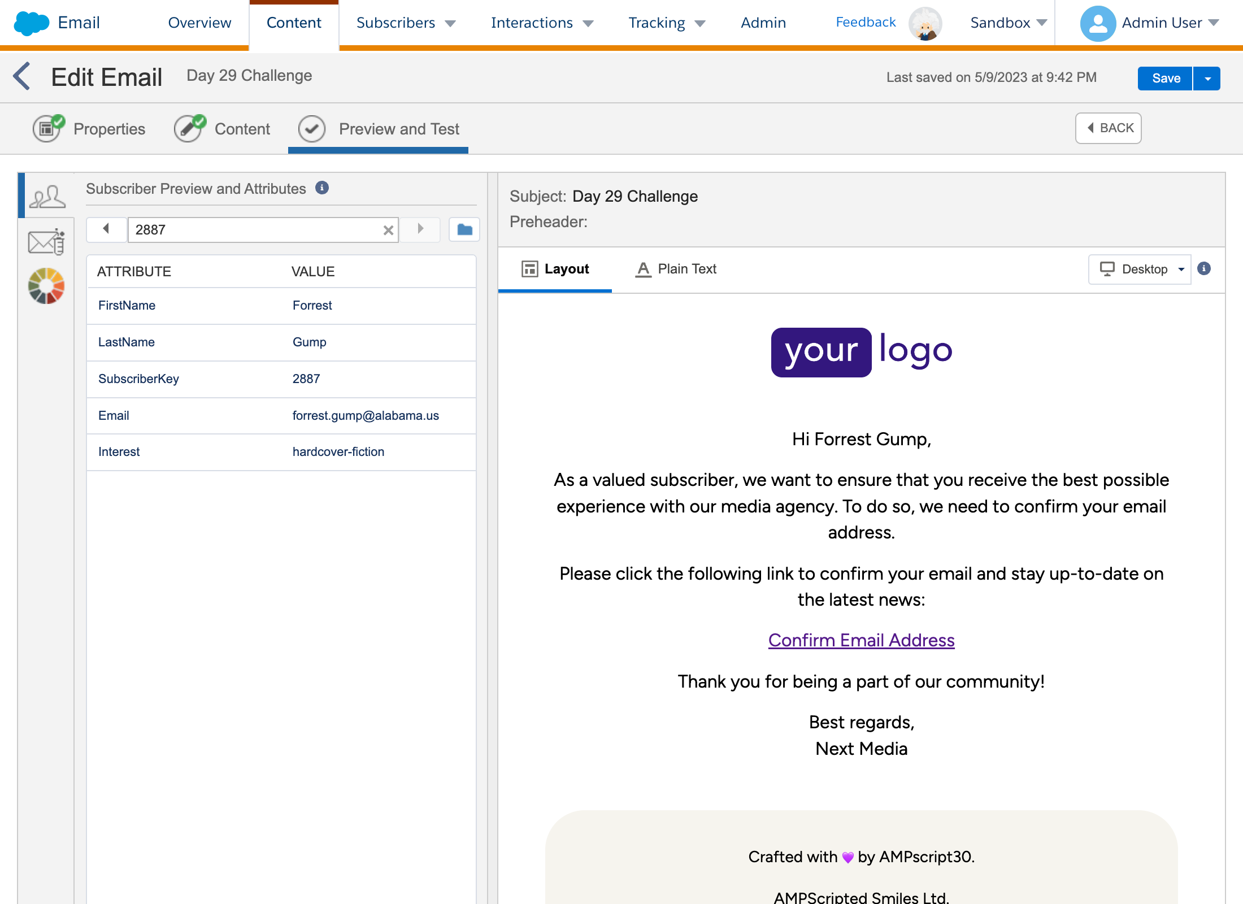Open the Feedback link
The height and width of the screenshot is (904, 1243).
point(866,22)
